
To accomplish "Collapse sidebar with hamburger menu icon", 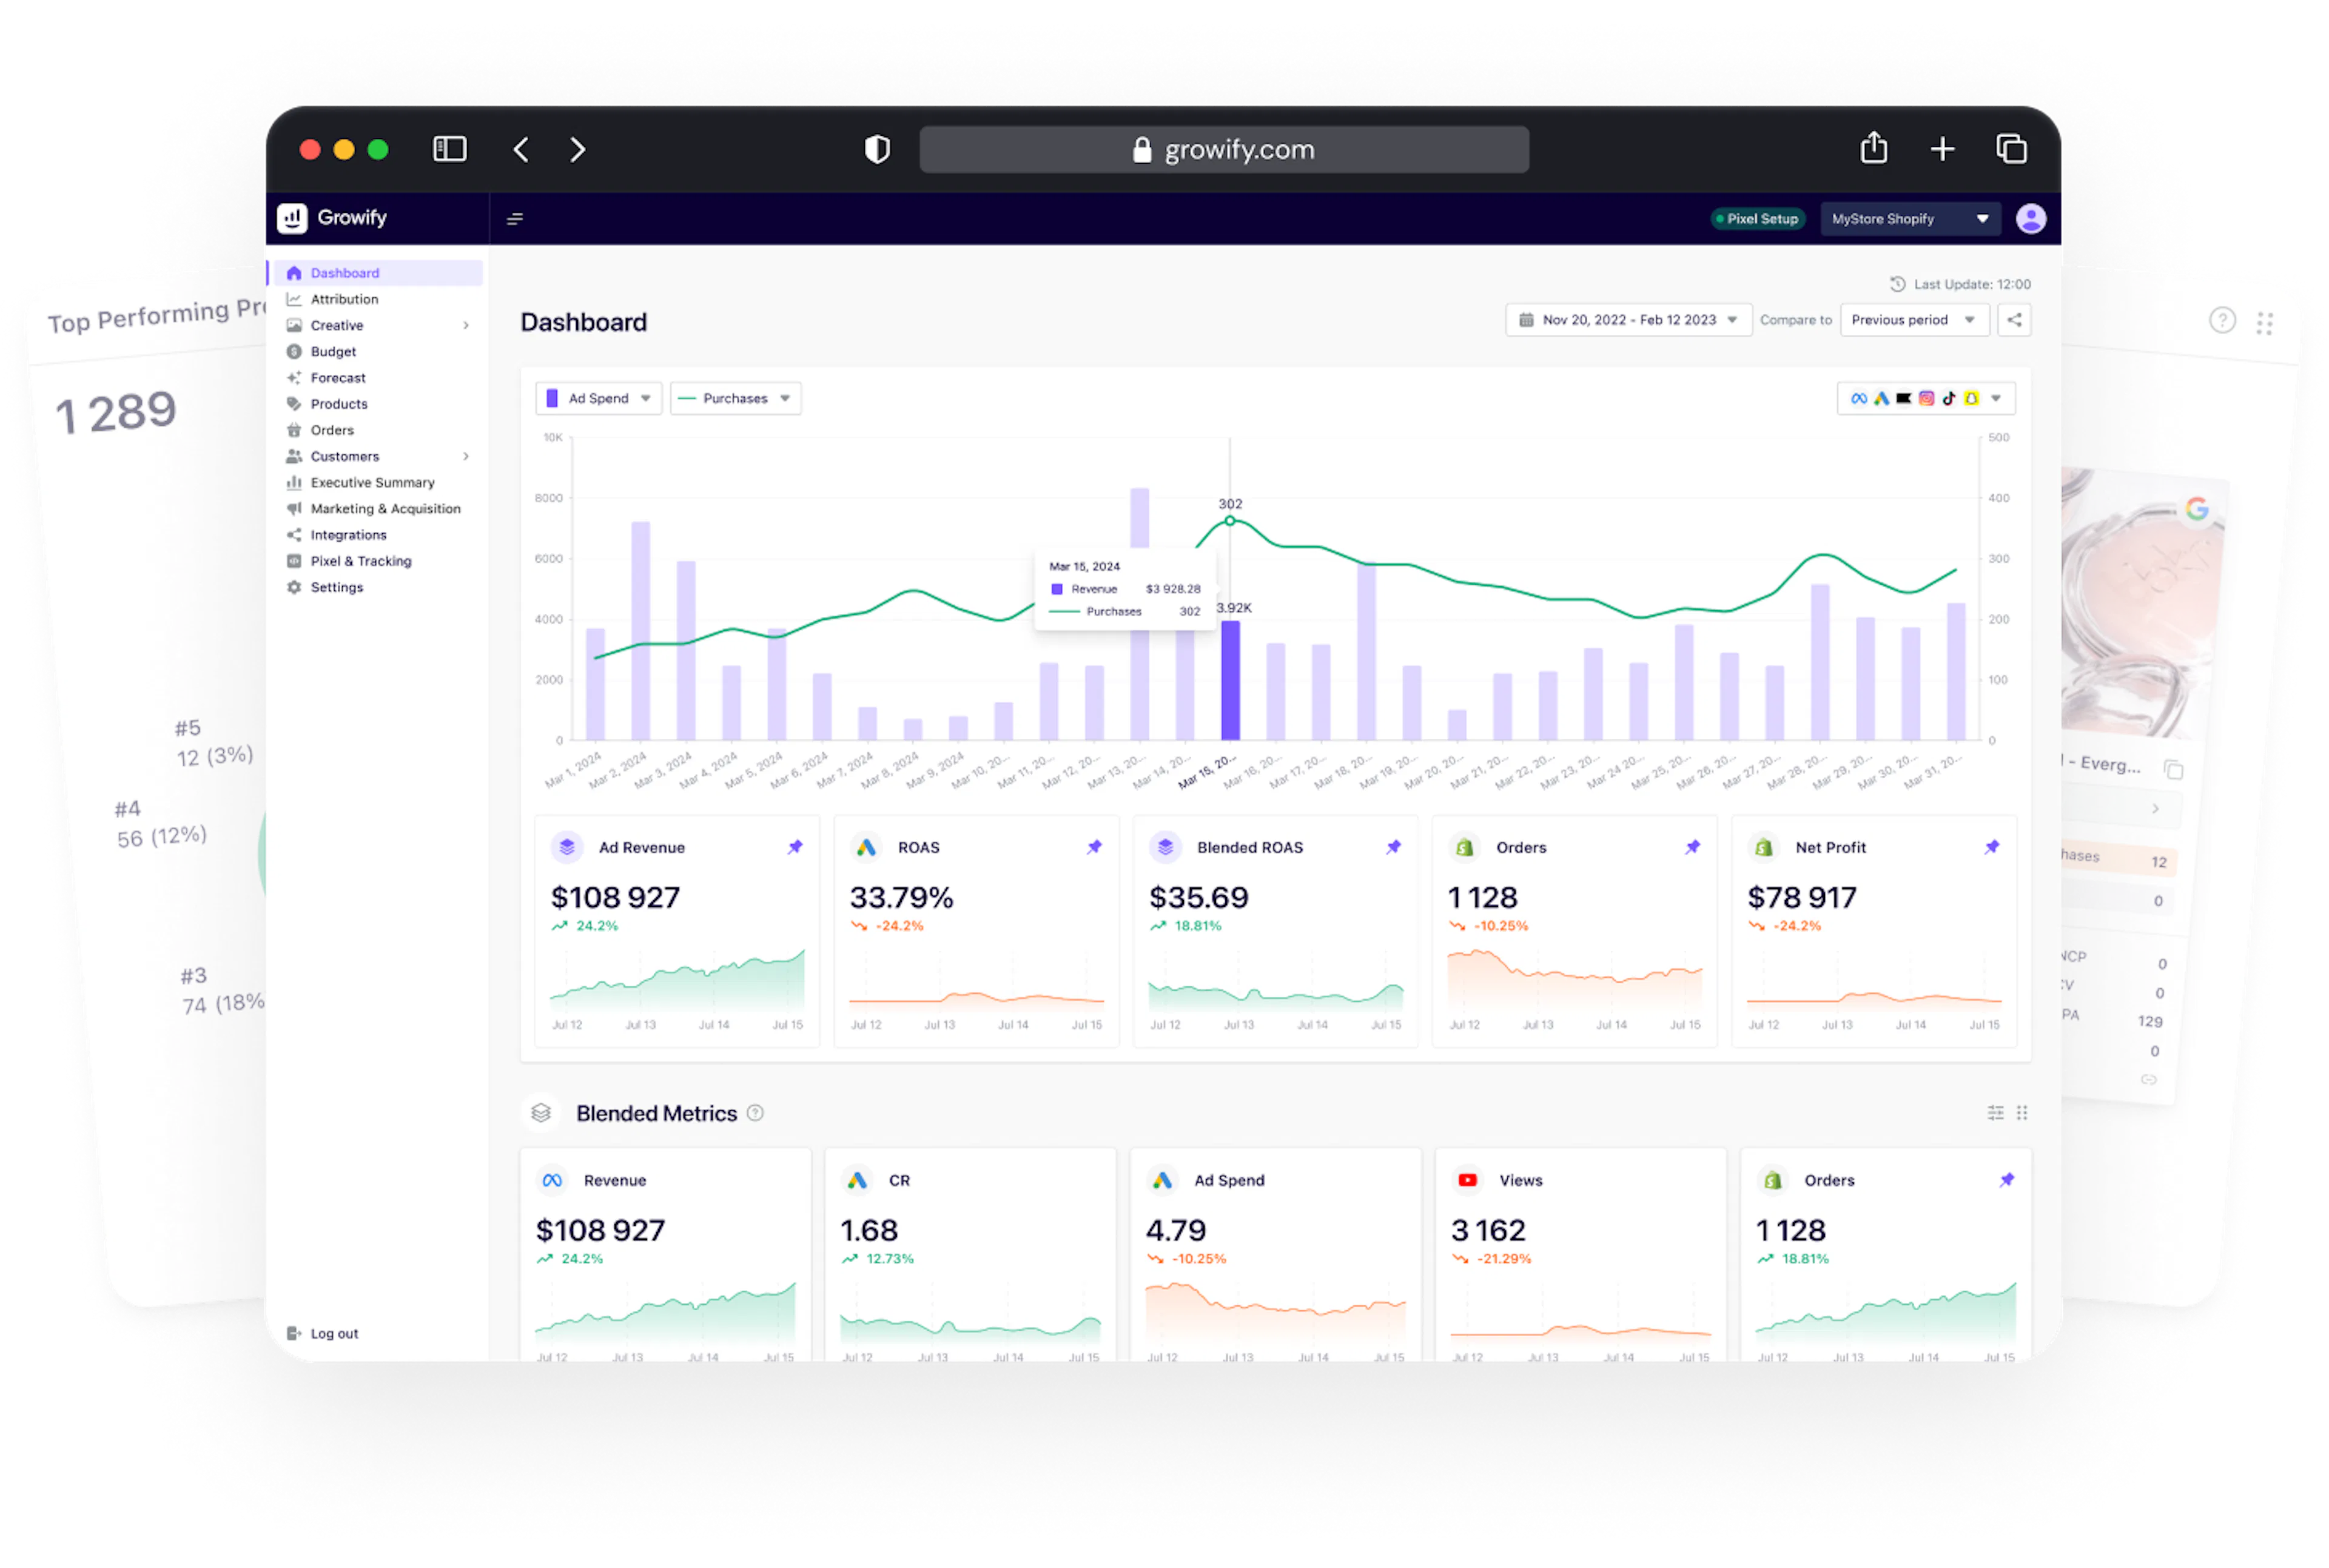I will coord(515,219).
